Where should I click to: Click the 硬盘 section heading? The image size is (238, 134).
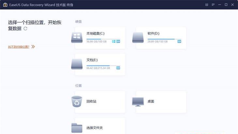79,22
